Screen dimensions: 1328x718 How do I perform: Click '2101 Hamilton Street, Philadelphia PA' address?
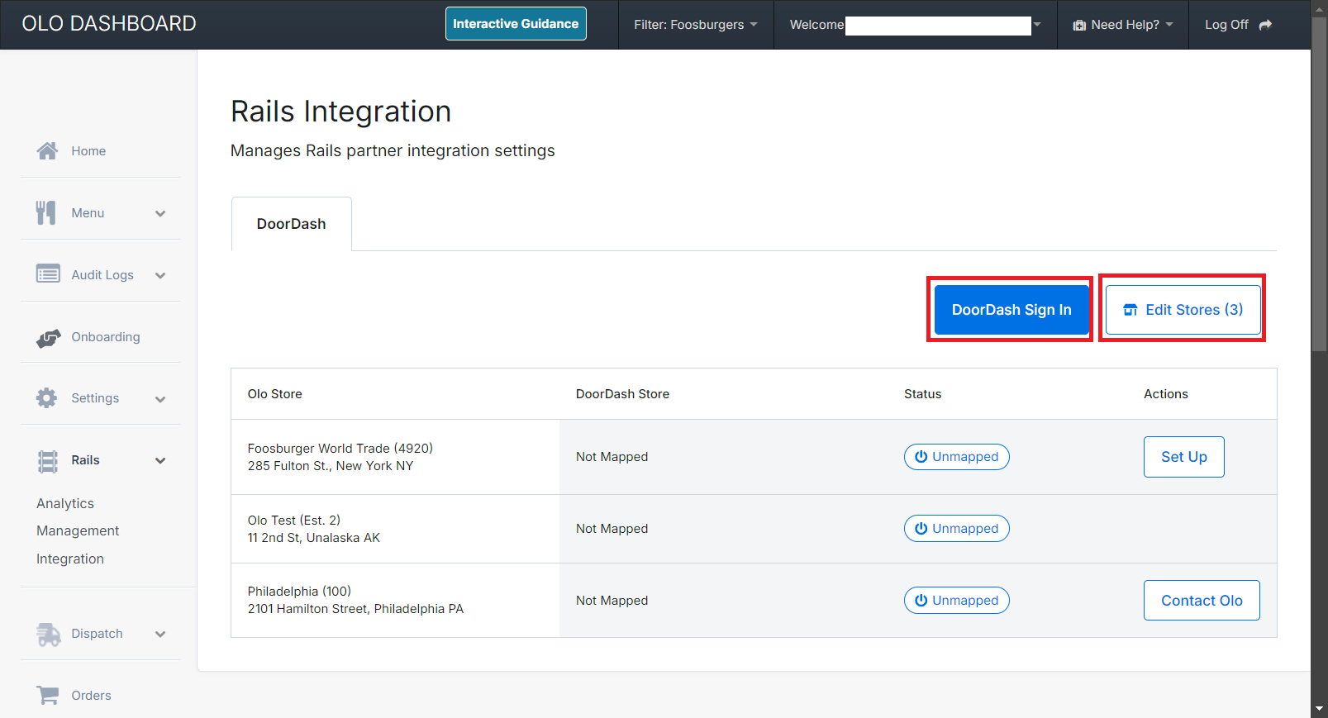[x=356, y=609]
